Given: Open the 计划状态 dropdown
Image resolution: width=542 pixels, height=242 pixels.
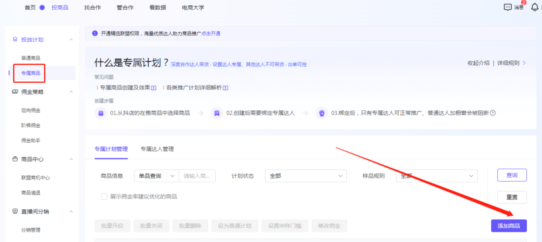Looking at the screenshot, I should pos(306,176).
